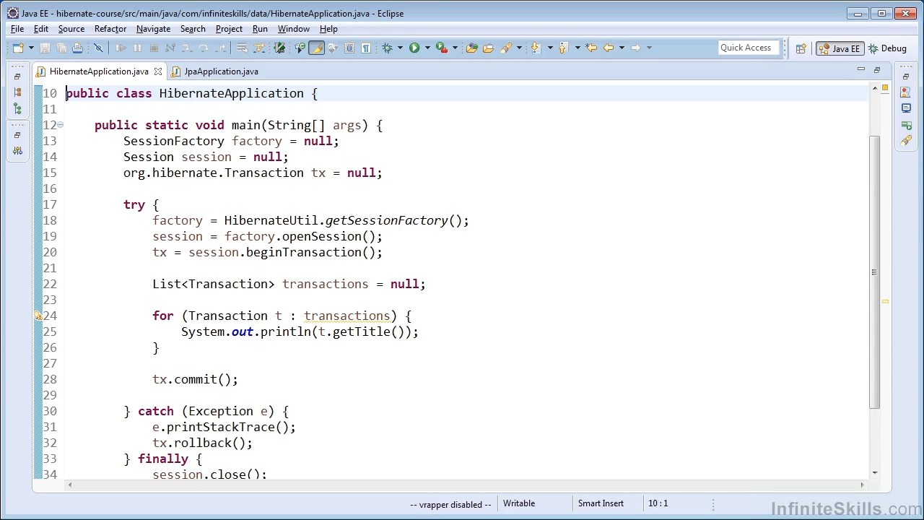The width and height of the screenshot is (924, 520).
Task: Open the Back history dropdown arrow
Action: coord(622,48)
